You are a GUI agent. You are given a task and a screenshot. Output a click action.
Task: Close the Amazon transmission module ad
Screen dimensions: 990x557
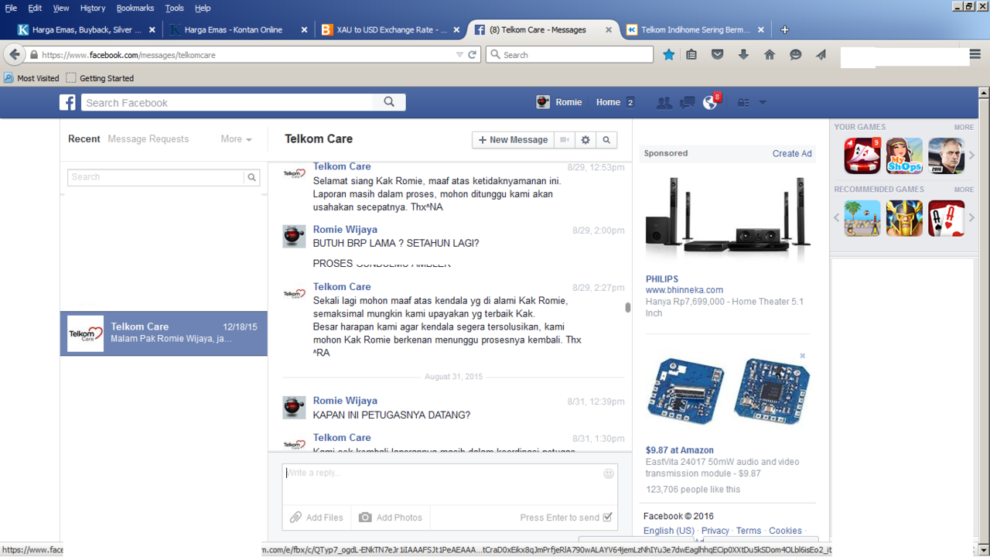[803, 357]
